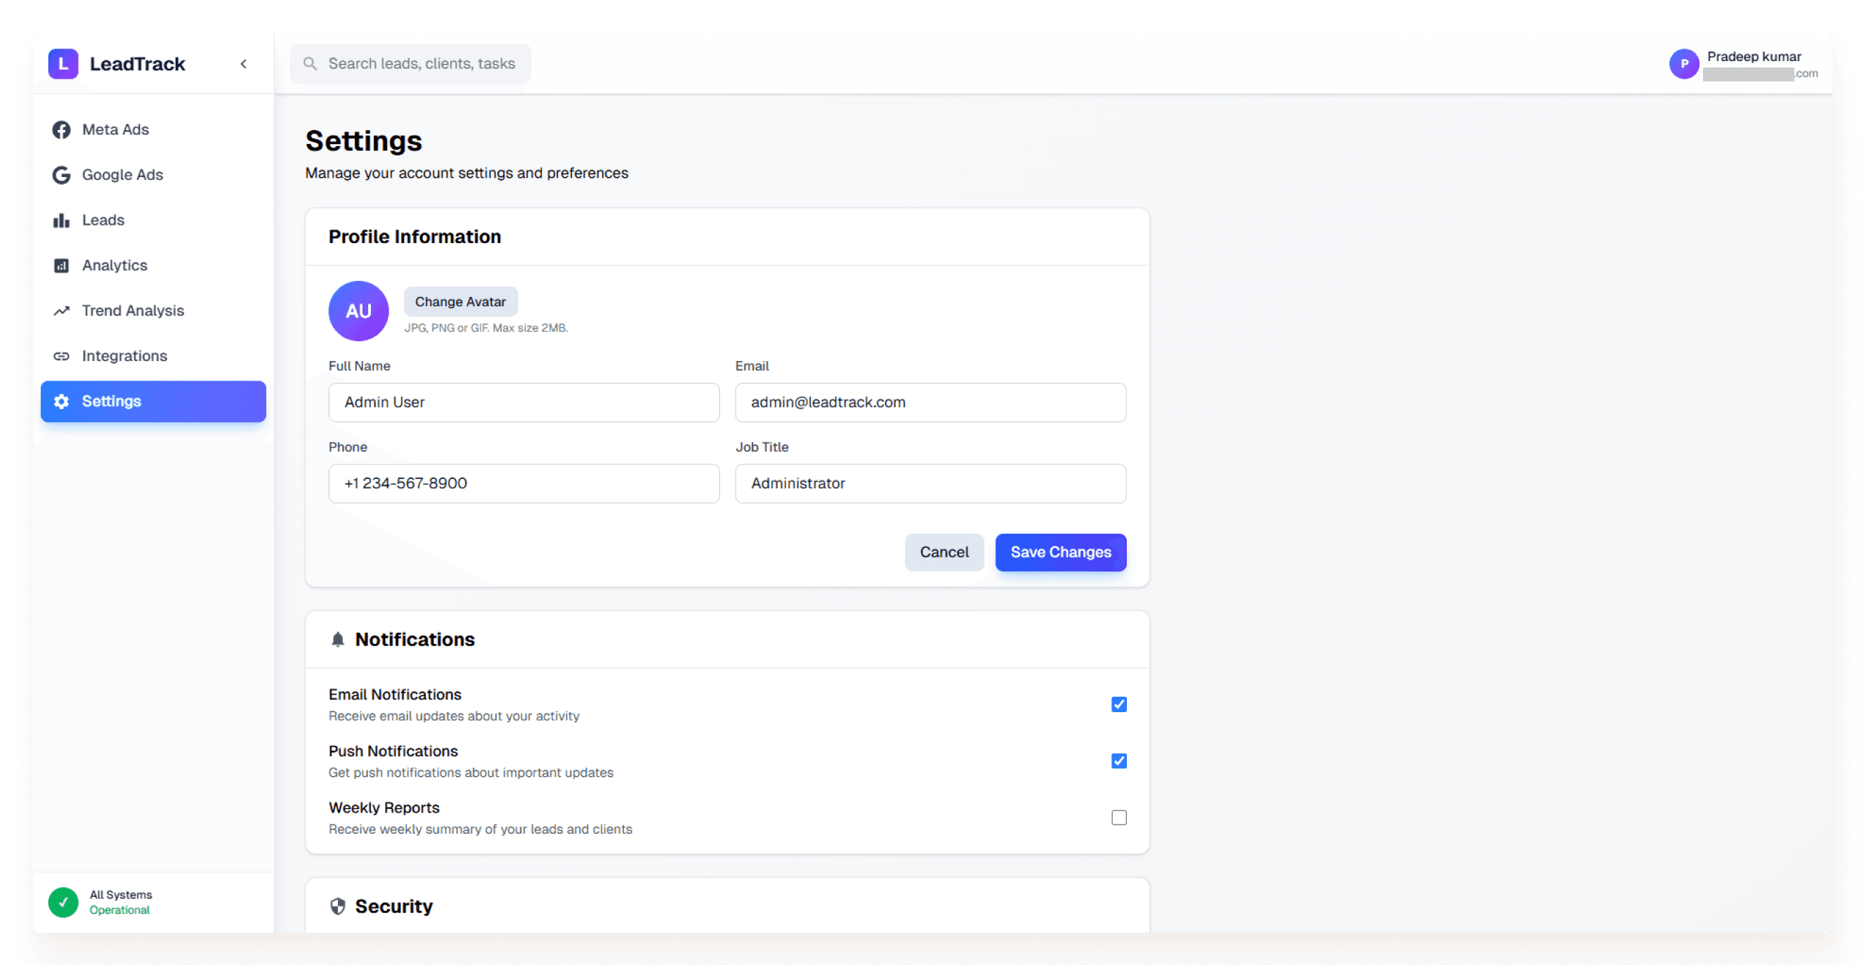Click the green operational status checkmark icon

pos(63,902)
